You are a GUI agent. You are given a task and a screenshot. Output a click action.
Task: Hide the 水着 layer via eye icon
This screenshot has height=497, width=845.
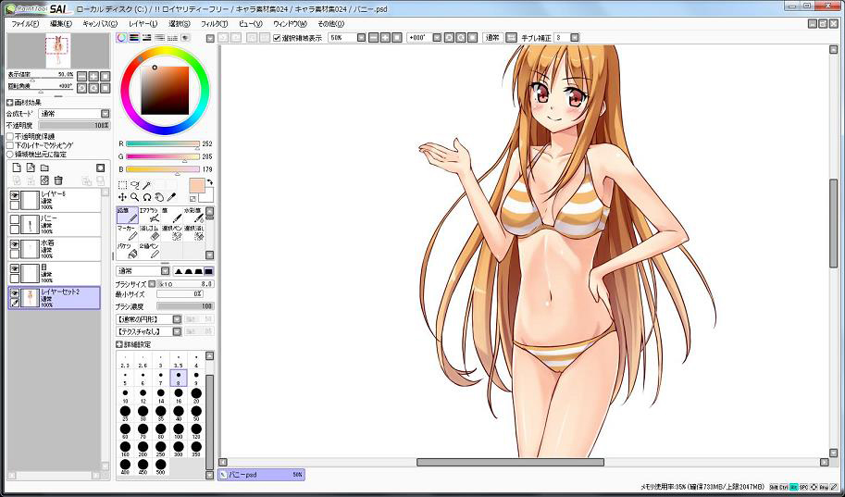15,244
